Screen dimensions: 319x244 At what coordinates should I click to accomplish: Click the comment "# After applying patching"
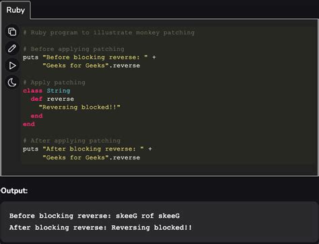pos(71,140)
